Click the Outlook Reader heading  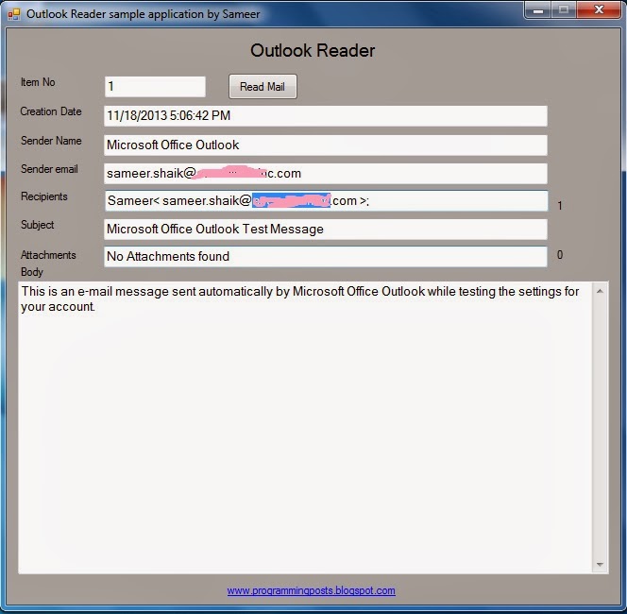[x=313, y=50]
